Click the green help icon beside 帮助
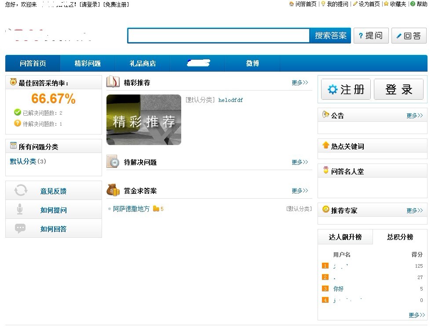 413,4
